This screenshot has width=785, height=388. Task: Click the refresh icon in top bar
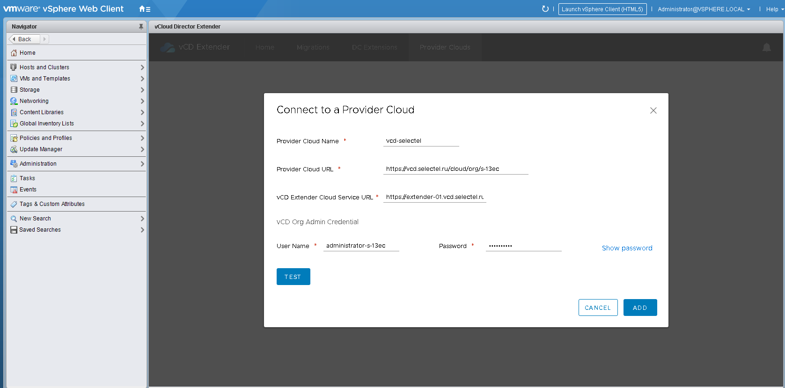[545, 9]
